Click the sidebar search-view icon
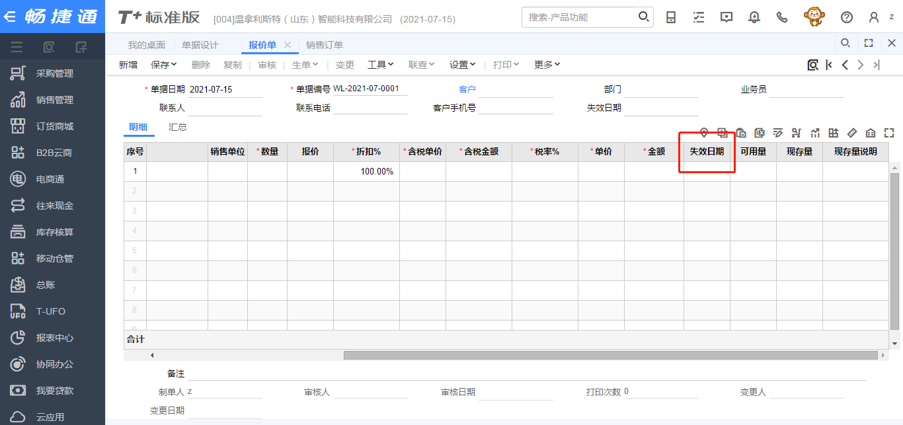Screen dimensions: 903x425 coord(48,47)
